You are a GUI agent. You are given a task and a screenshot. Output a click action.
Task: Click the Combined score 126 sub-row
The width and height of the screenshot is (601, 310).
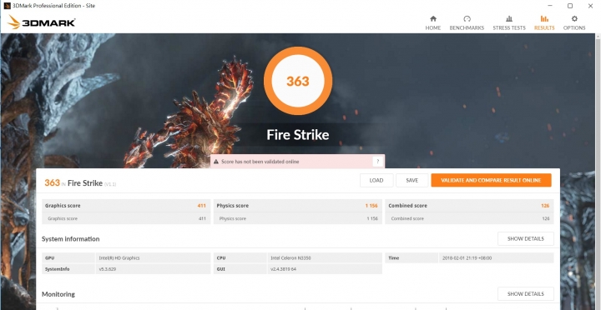coord(469,218)
